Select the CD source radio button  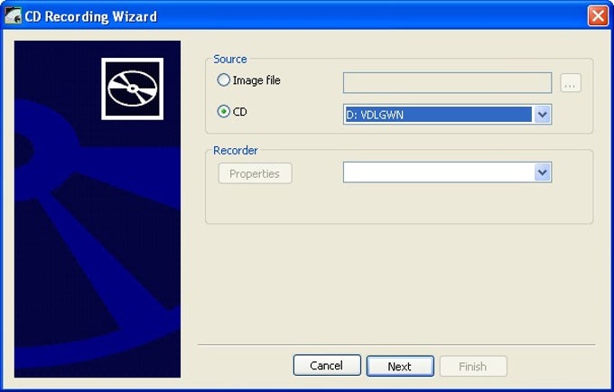[x=224, y=112]
